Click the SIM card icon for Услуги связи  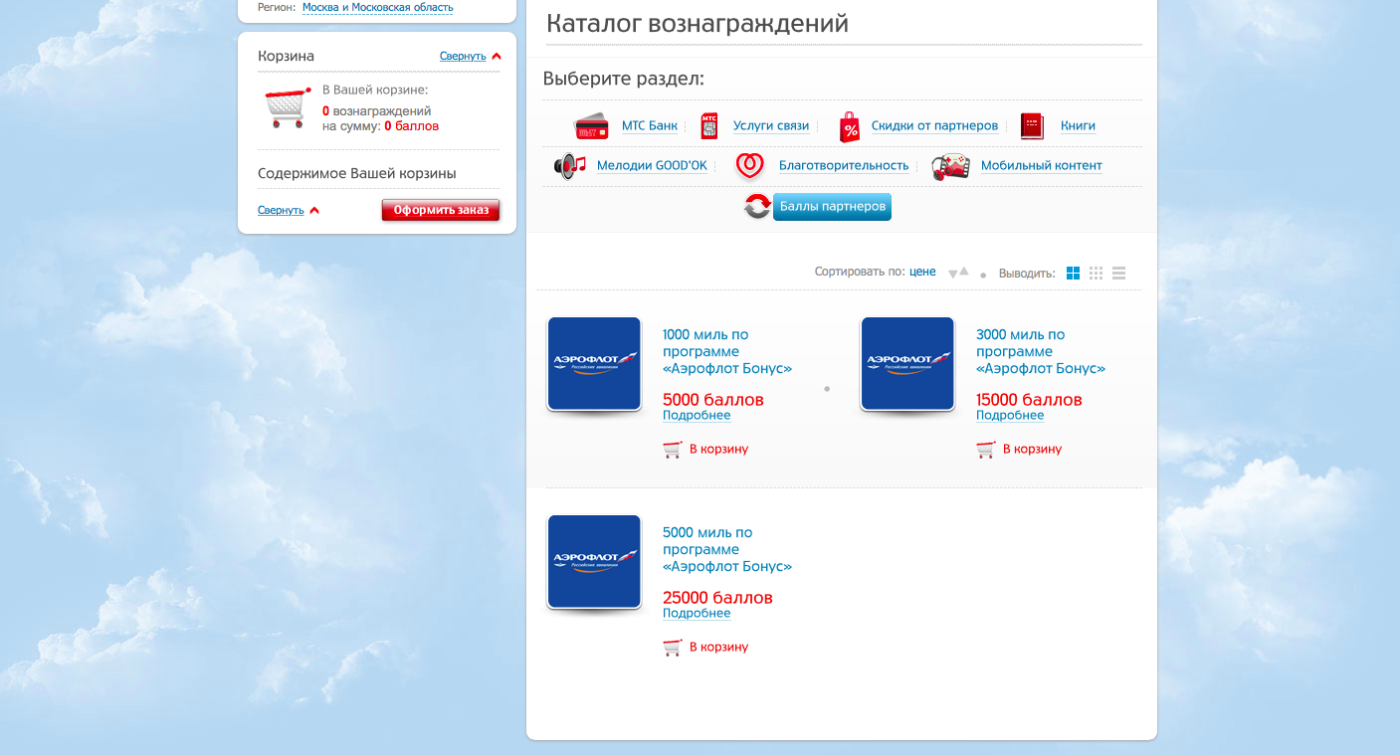click(x=709, y=126)
